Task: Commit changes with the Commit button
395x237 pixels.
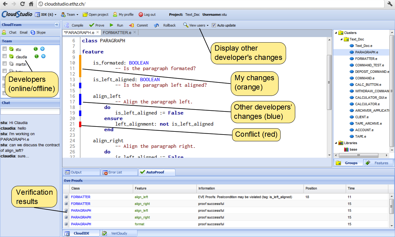Action: [139, 25]
